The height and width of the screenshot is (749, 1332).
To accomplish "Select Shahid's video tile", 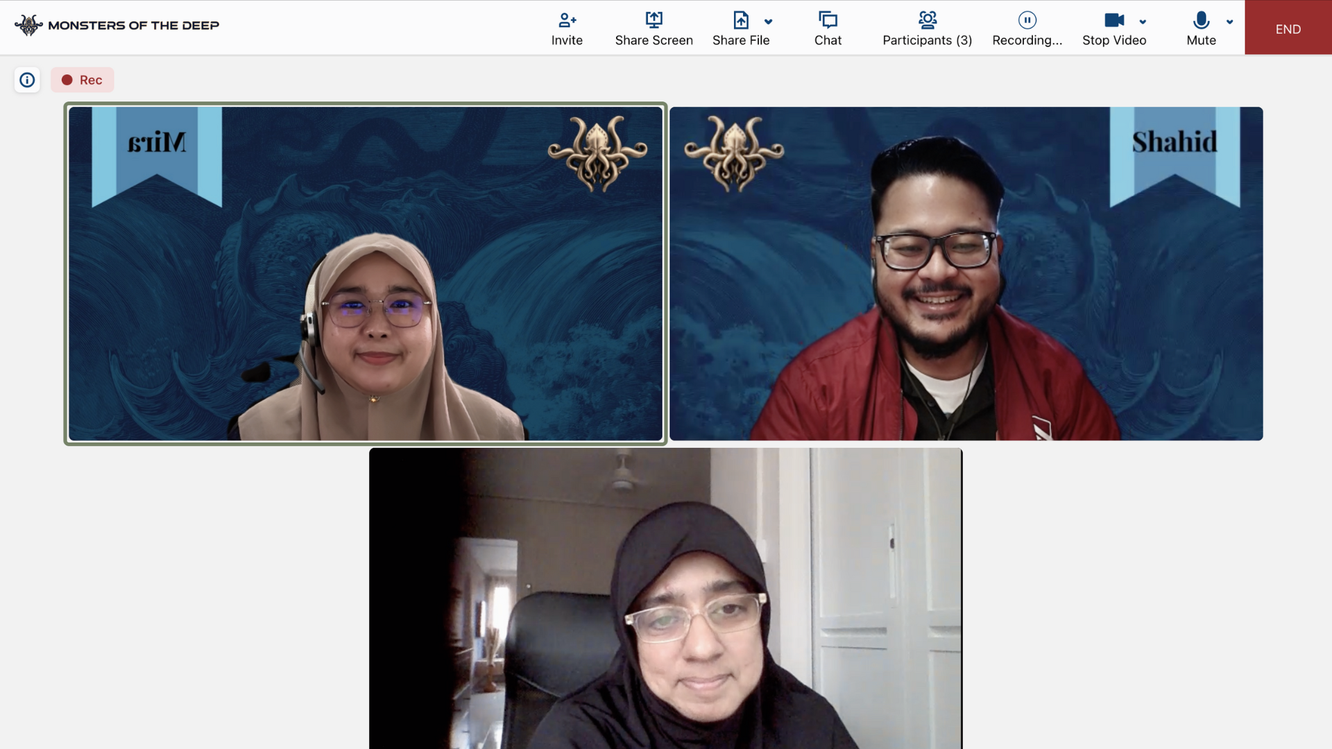I will (x=966, y=273).
